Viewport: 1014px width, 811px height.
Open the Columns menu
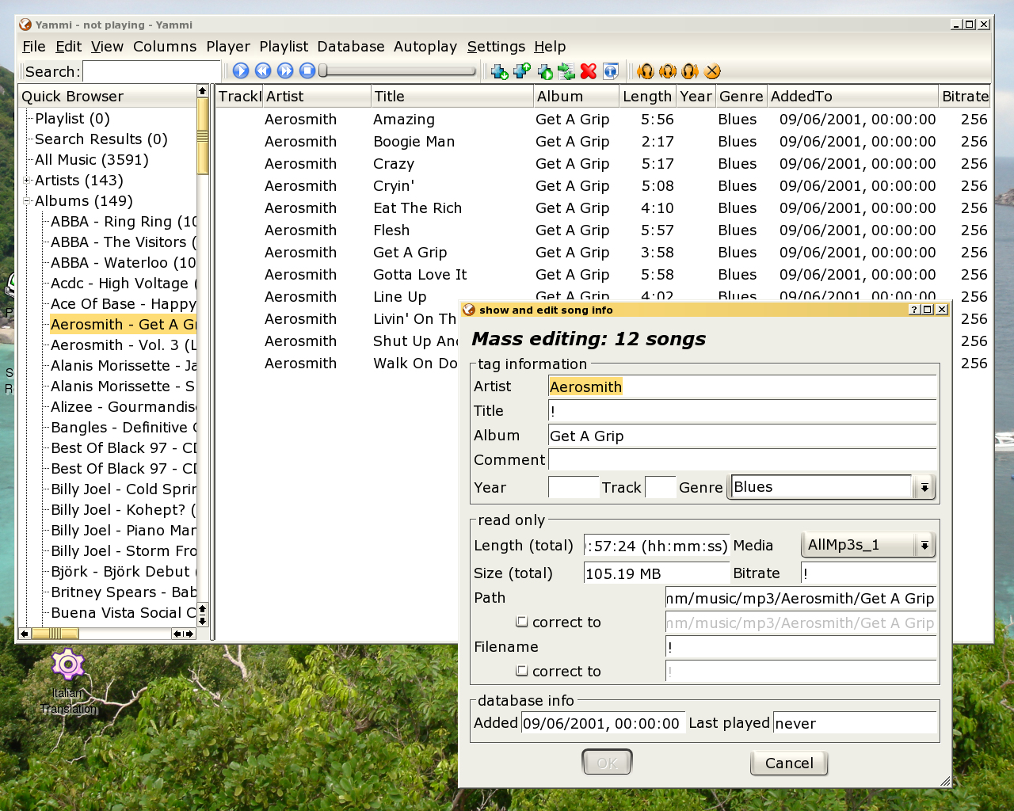tap(165, 47)
